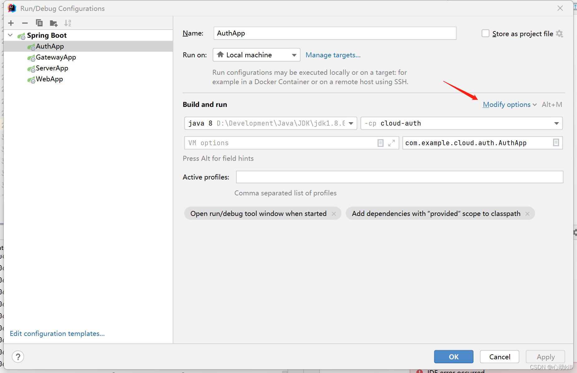The width and height of the screenshot is (577, 373).
Task: Click 'Add dependencies with provided scope' chip
Action: pos(440,213)
